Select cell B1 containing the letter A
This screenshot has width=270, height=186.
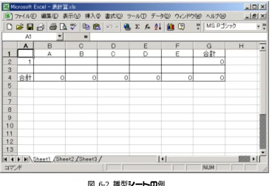(49, 54)
